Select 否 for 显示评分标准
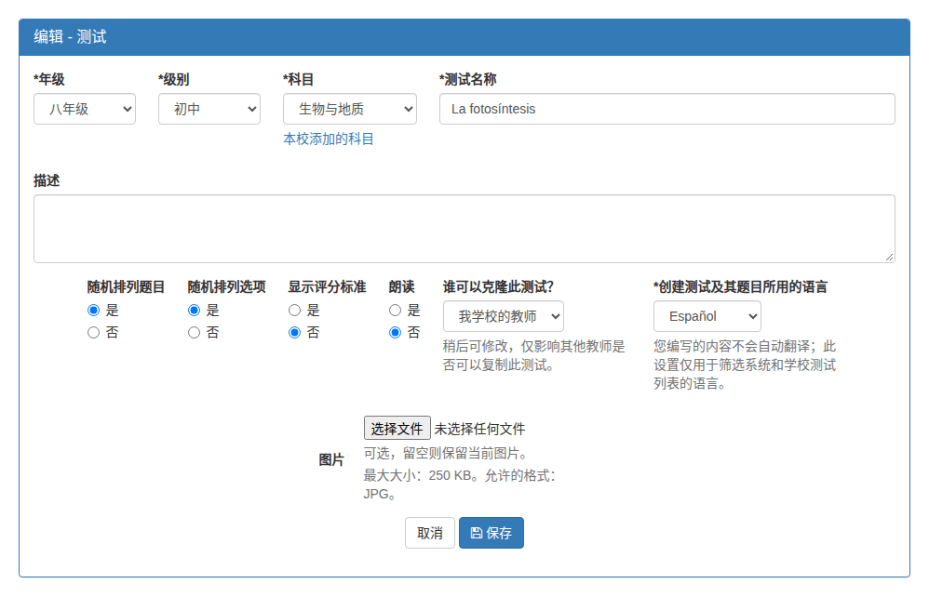This screenshot has width=929, height=597. [x=294, y=333]
